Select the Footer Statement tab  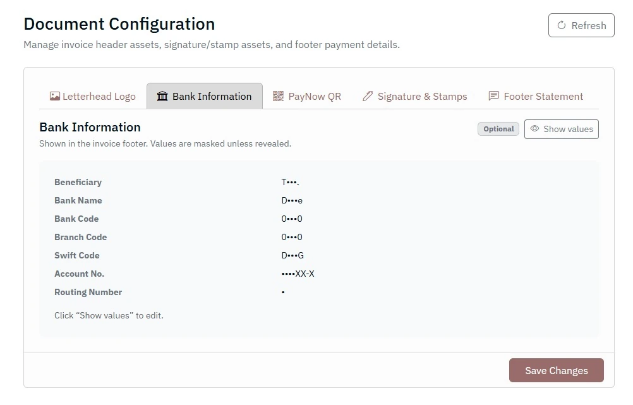[536, 97]
